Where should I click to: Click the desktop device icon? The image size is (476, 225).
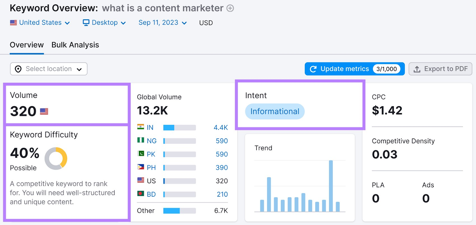click(86, 22)
